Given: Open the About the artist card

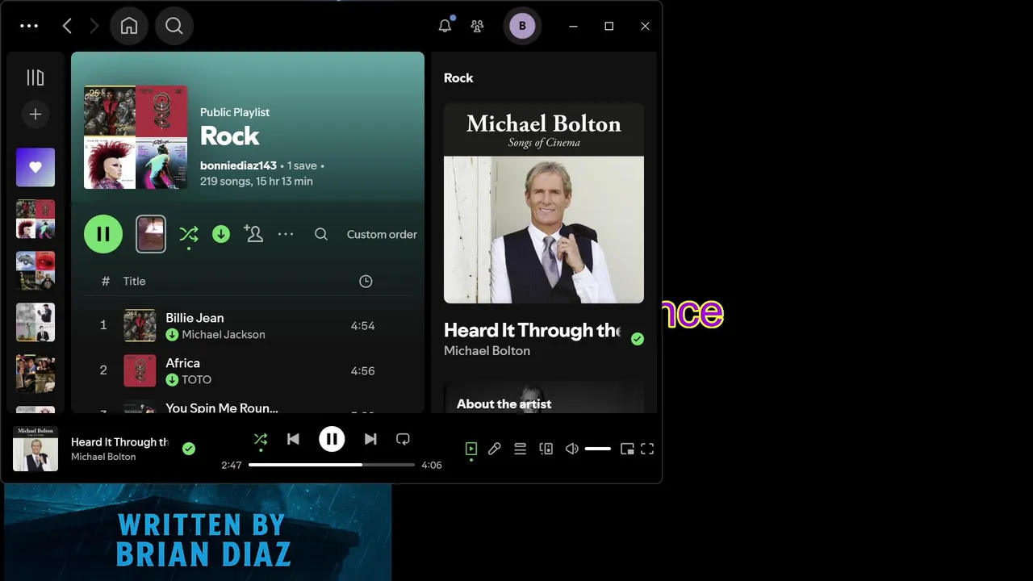Looking at the screenshot, I should click(x=544, y=397).
